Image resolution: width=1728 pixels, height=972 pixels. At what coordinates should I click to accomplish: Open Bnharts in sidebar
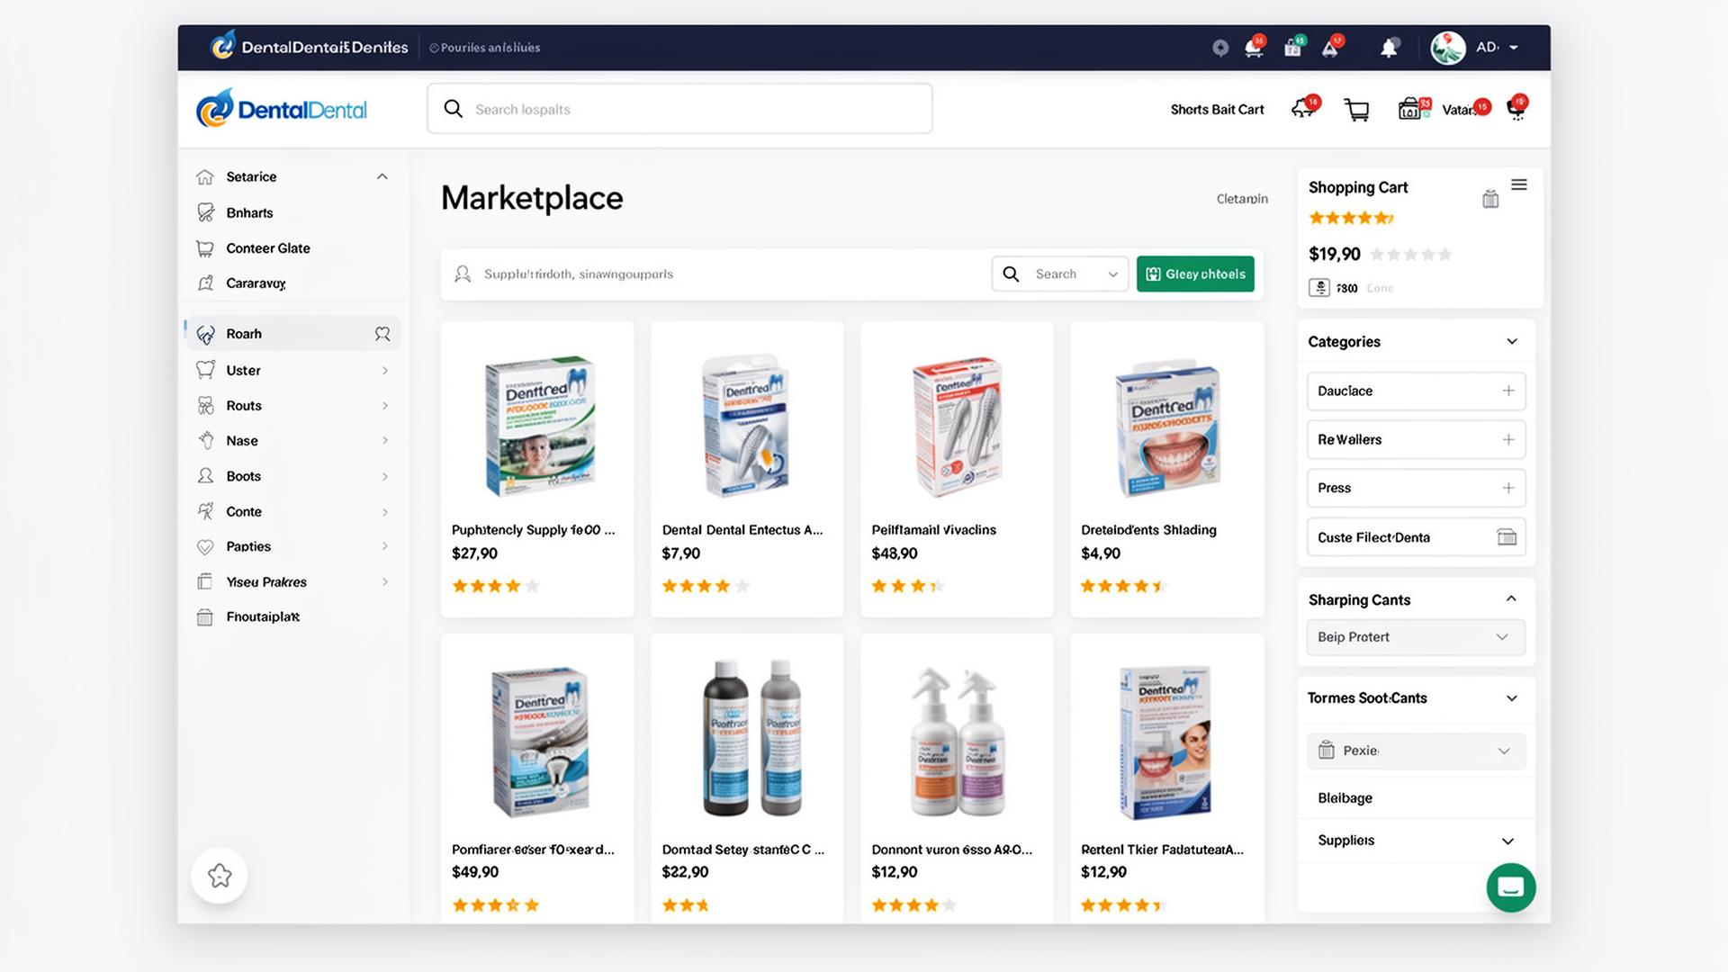249,212
